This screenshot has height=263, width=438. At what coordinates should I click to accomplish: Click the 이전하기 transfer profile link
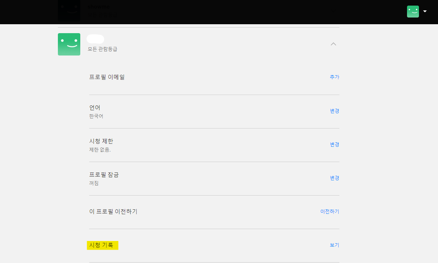pyautogui.click(x=330, y=212)
